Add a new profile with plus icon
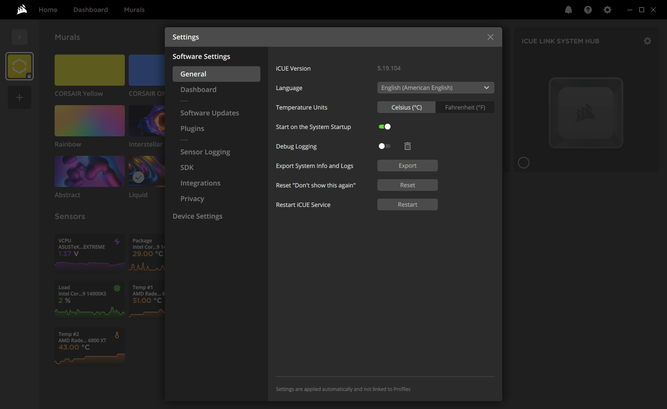Image resolution: width=667 pixels, height=409 pixels. (x=20, y=97)
